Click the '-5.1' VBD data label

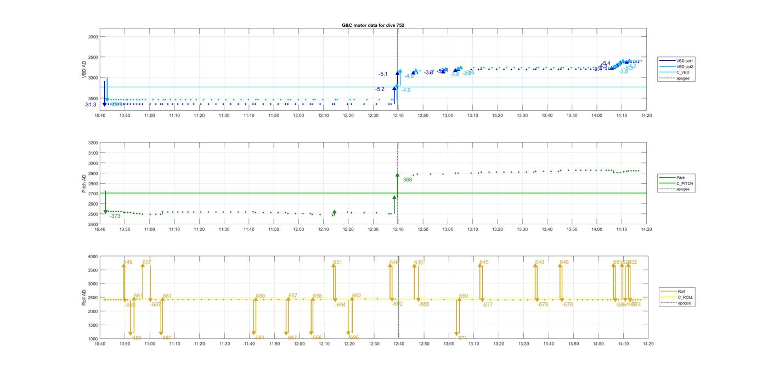point(383,74)
